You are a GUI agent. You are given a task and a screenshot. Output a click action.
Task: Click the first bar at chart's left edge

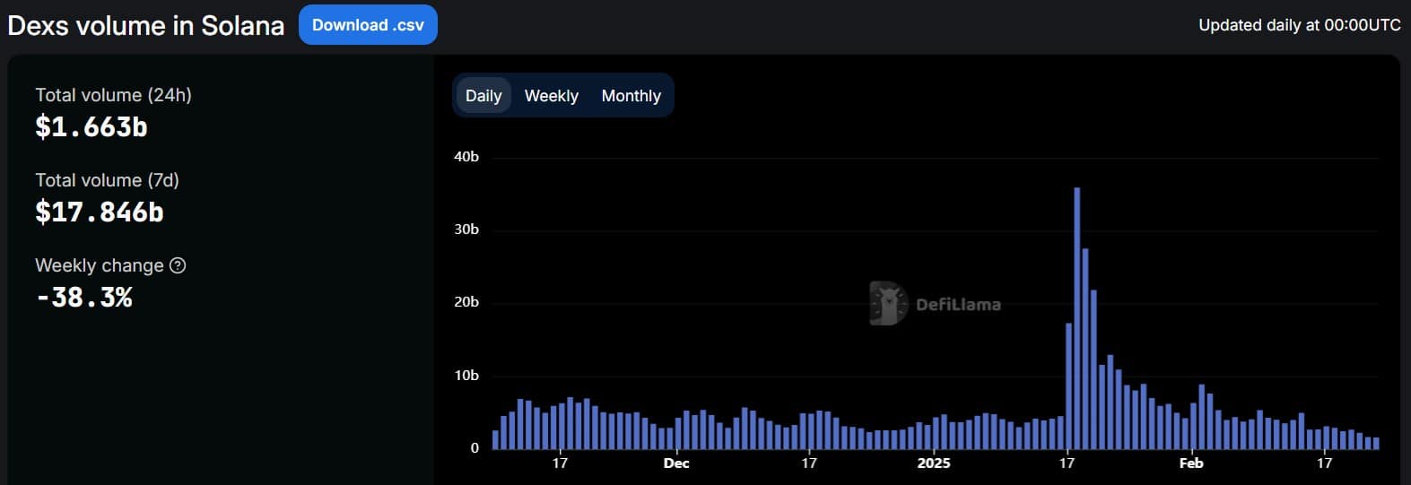[495, 440]
